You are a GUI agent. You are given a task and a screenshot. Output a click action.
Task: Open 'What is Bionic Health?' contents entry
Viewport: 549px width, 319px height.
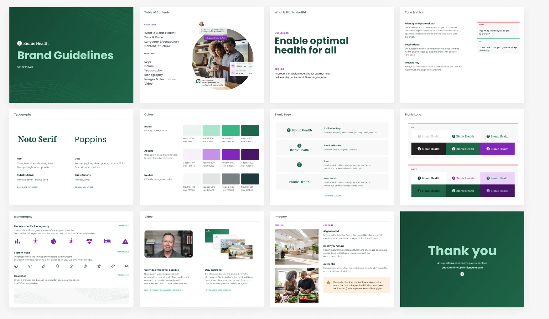[160, 33]
